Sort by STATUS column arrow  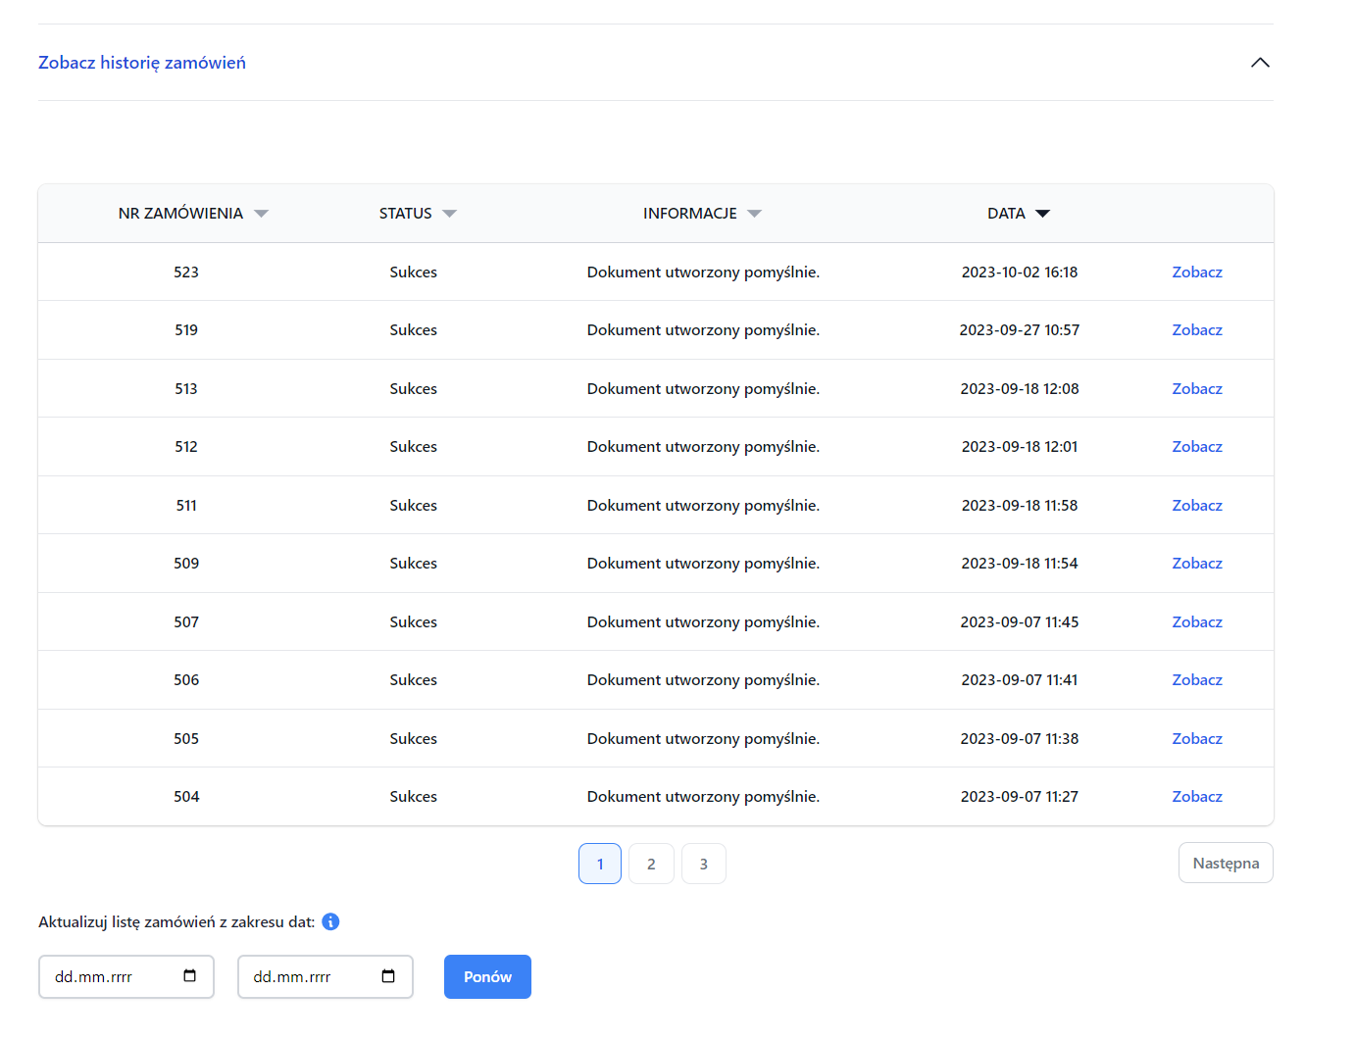click(449, 214)
